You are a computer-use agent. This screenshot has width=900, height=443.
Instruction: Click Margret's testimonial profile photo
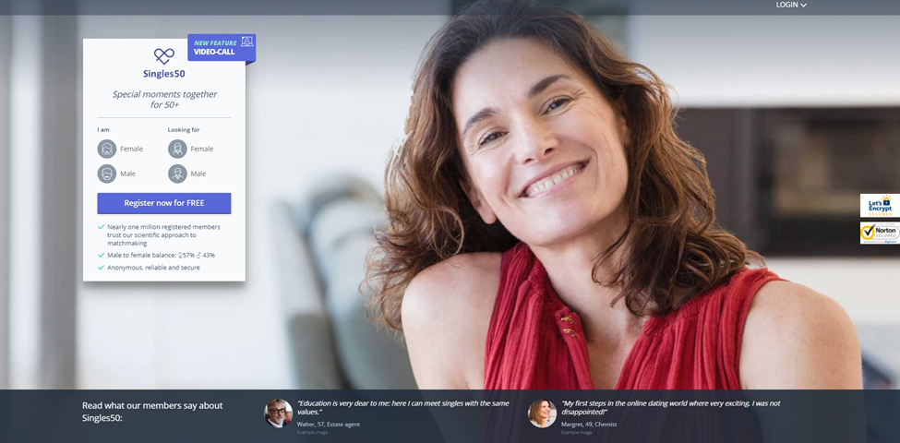click(x=542, y=413)
